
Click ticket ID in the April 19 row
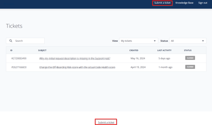19,67
